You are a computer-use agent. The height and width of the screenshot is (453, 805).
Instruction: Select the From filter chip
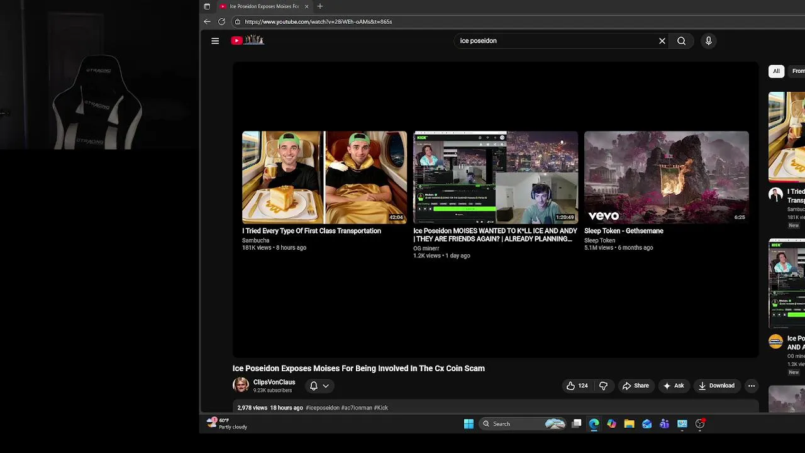(x=797, y=71)
